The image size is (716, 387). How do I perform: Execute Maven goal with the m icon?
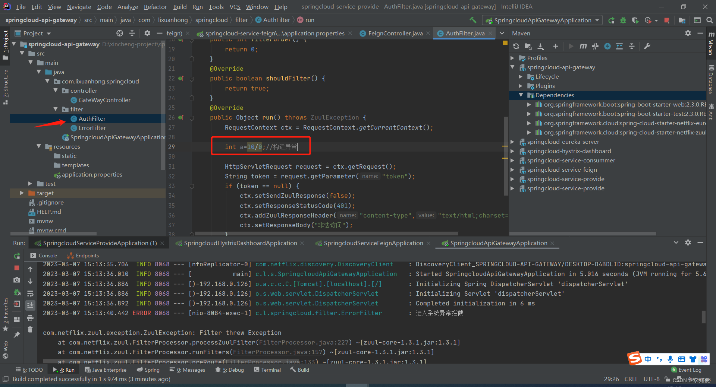point(583,46)
